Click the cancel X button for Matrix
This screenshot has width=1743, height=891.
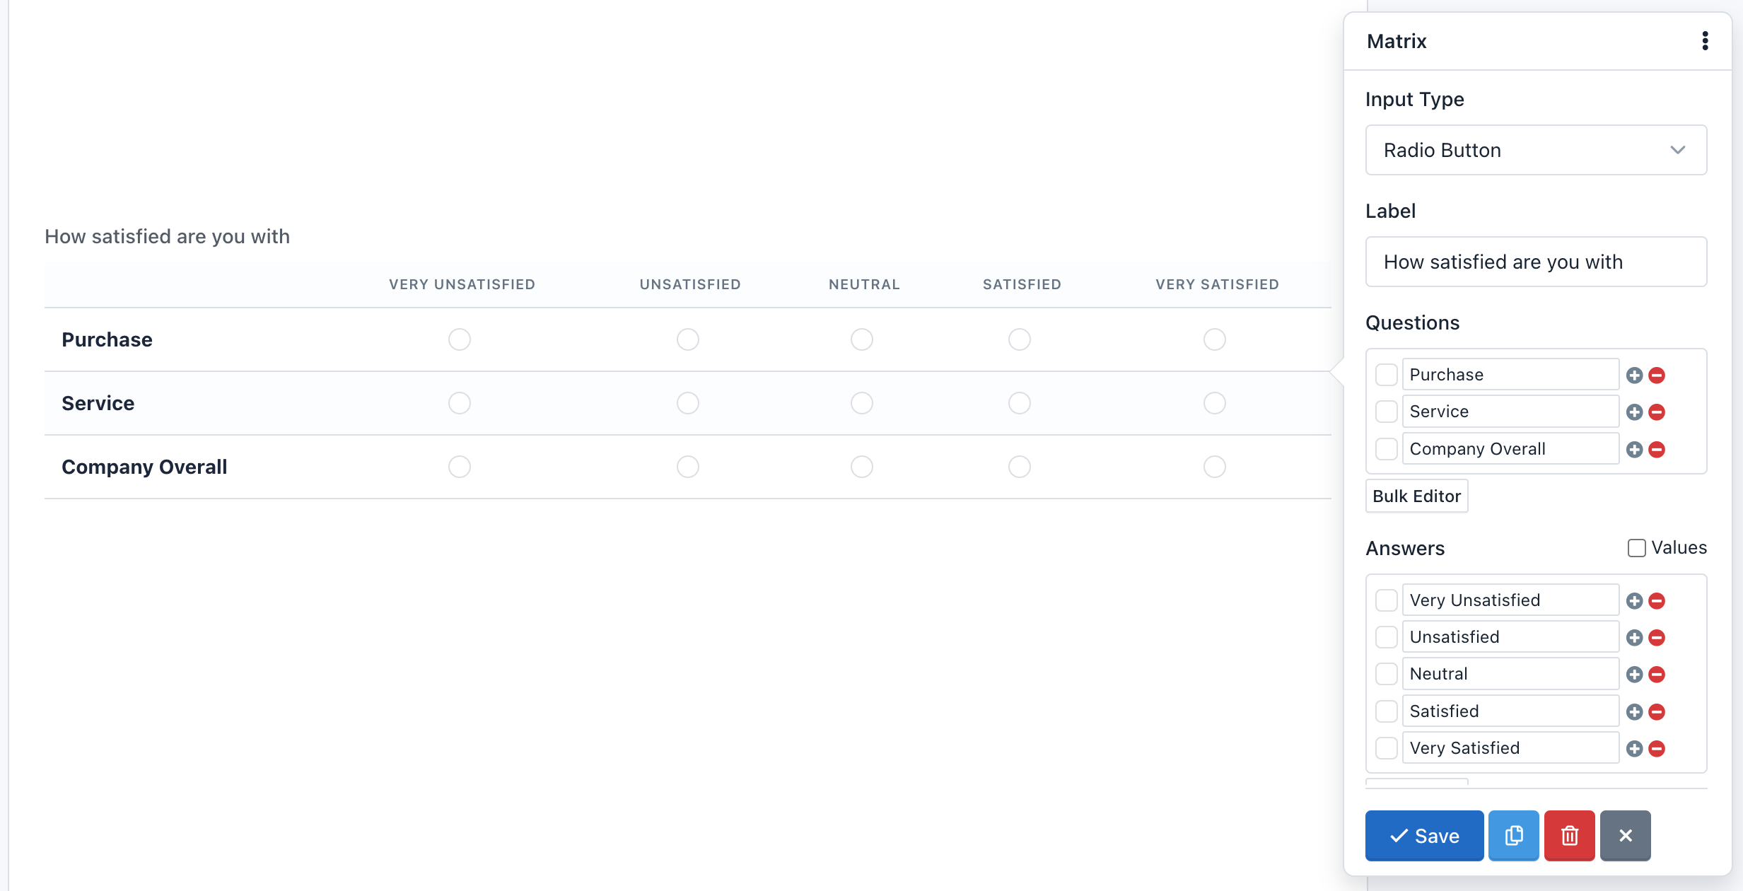click(1626, 834)
